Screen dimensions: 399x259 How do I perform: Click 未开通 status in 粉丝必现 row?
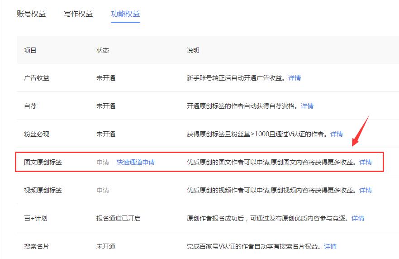coord(106,134)
